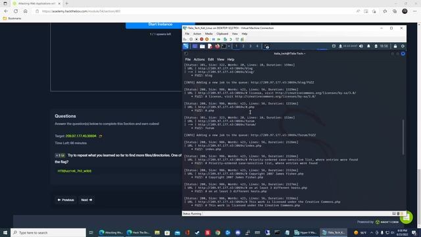This screenshot has width=421, height=237.
Task: Open the Action menu of Virtual Machine Connection
Action: (x=197, y=34)
